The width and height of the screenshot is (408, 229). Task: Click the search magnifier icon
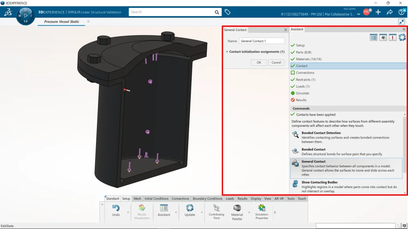[217, 12]
